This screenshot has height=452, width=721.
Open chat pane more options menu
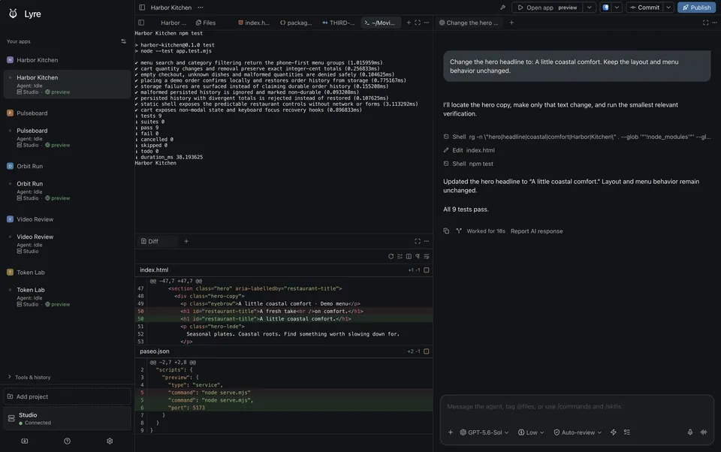pos(714,23)
